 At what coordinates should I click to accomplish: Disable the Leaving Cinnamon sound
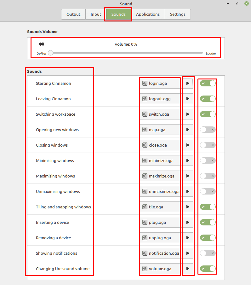(x=208, y=99)
